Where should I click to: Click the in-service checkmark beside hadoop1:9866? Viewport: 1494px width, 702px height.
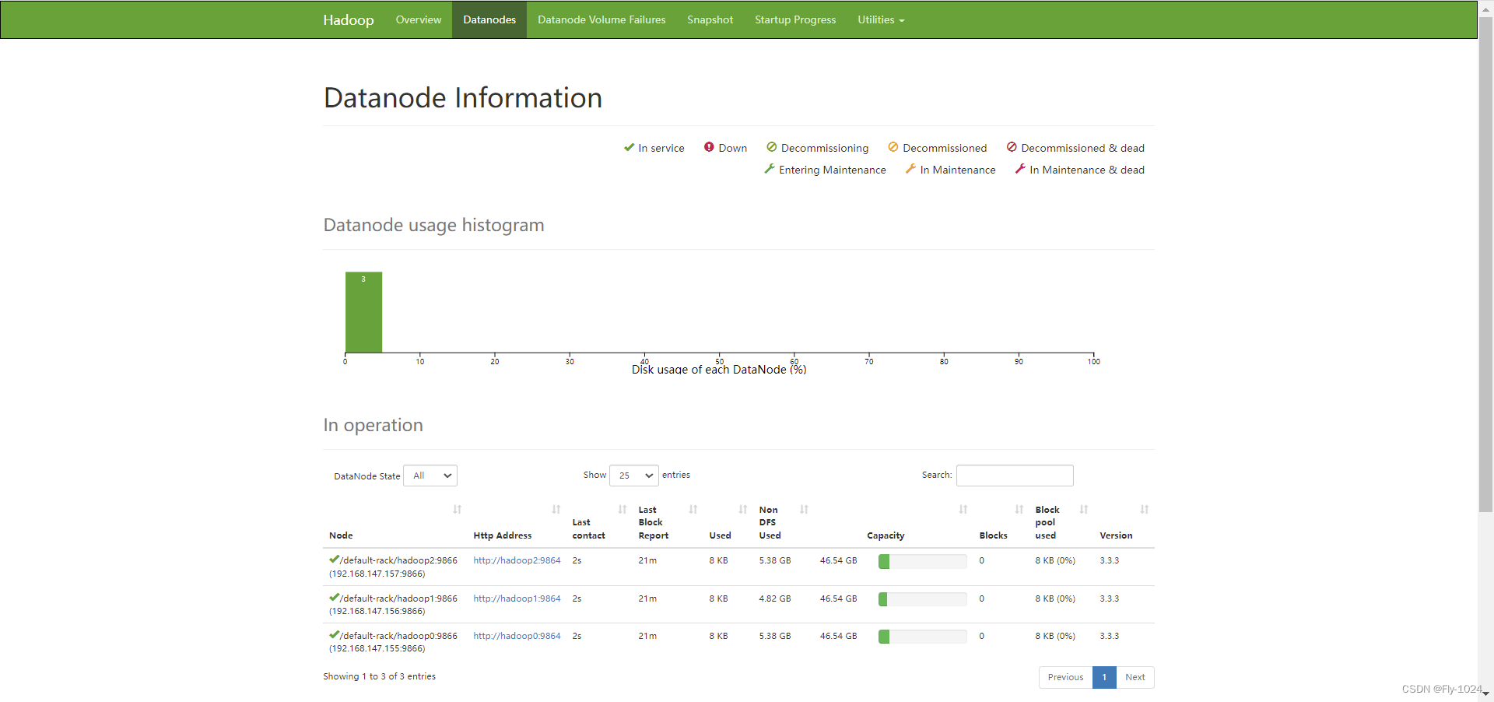point(334,598)
